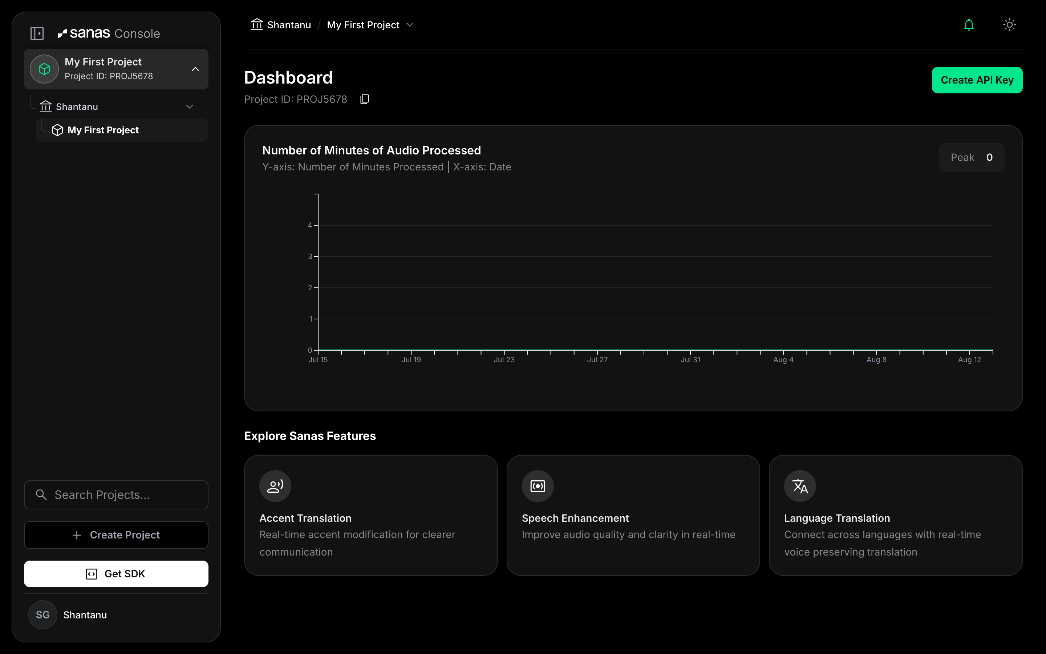Image resolution: width=1046 pixels, height=654 pixels.
Task: Click the Aug 4 axis label
Action: coord(783,360)
